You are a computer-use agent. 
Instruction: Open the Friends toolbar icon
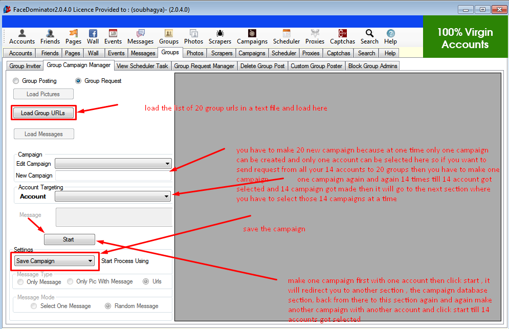(50, 37)
